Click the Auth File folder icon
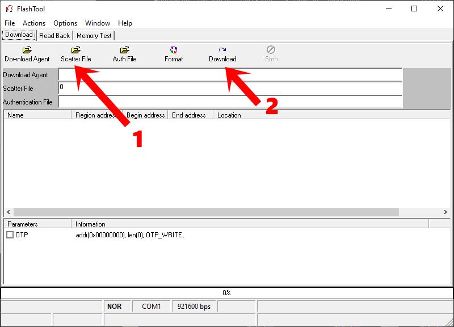Viewport: 454px width, 327px height. click(x=124, y=54)
